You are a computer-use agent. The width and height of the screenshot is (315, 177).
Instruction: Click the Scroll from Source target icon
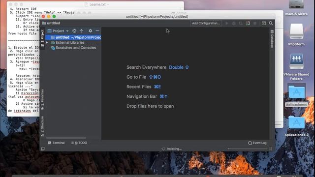point(74,30)
